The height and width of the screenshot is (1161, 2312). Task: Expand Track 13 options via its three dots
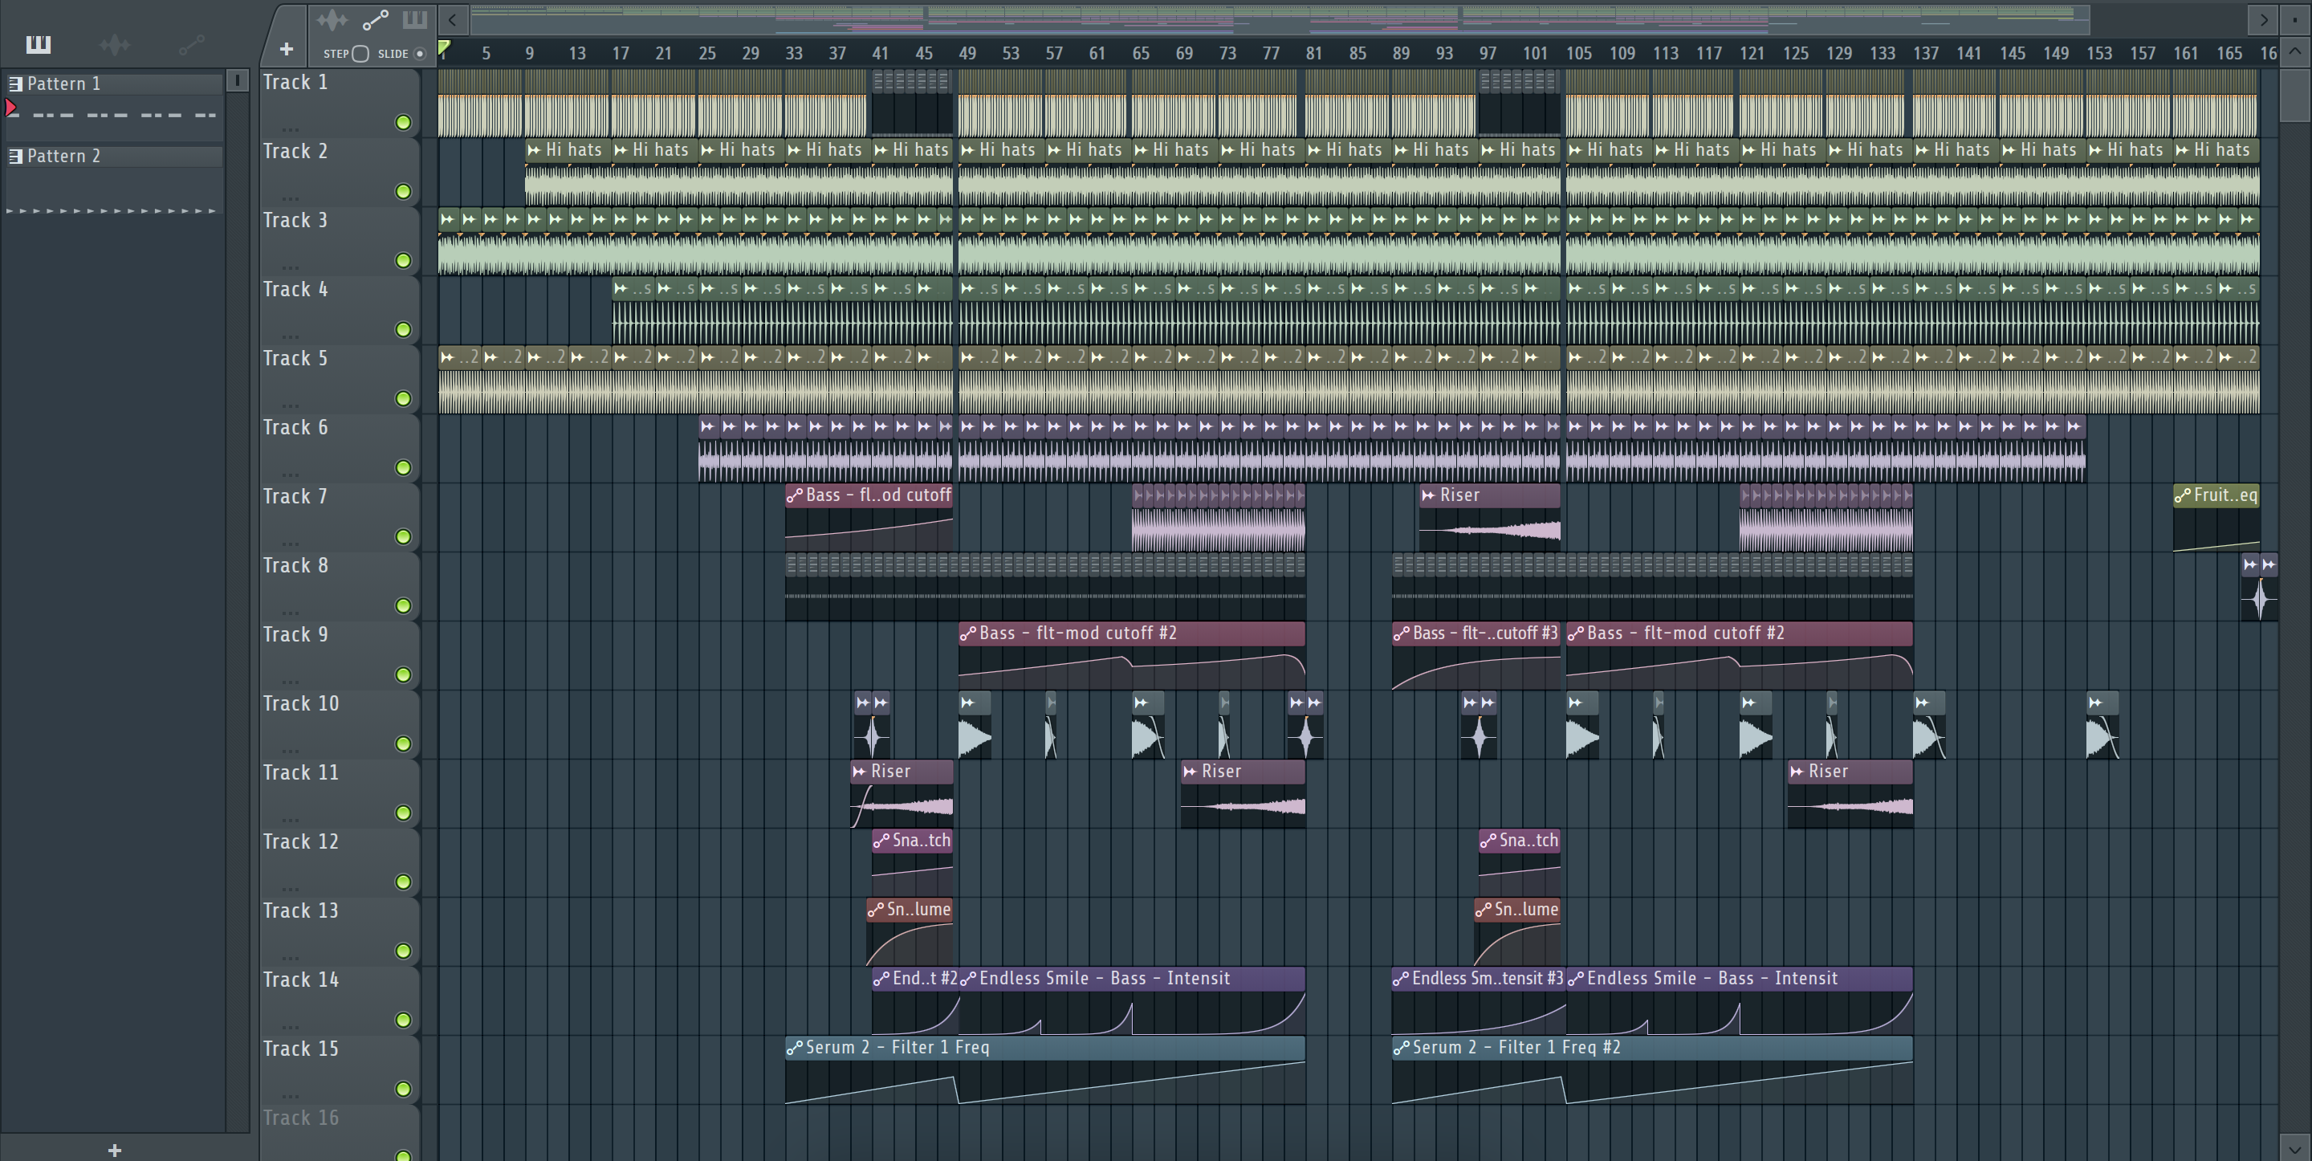290,957
